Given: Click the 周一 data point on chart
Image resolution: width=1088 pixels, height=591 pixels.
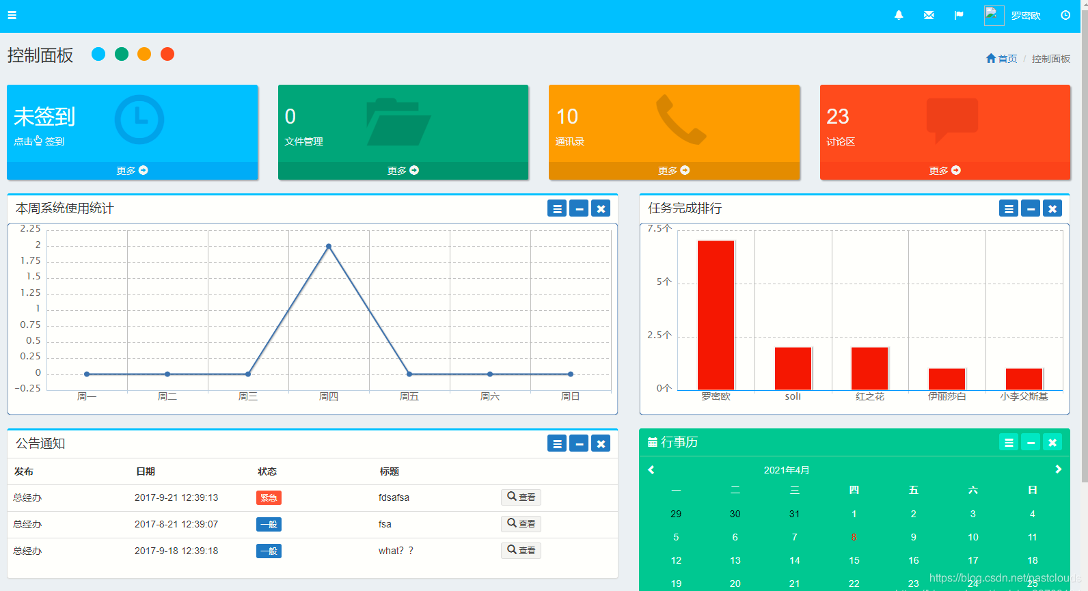Looking at the screenshot, I should (87, 374).
